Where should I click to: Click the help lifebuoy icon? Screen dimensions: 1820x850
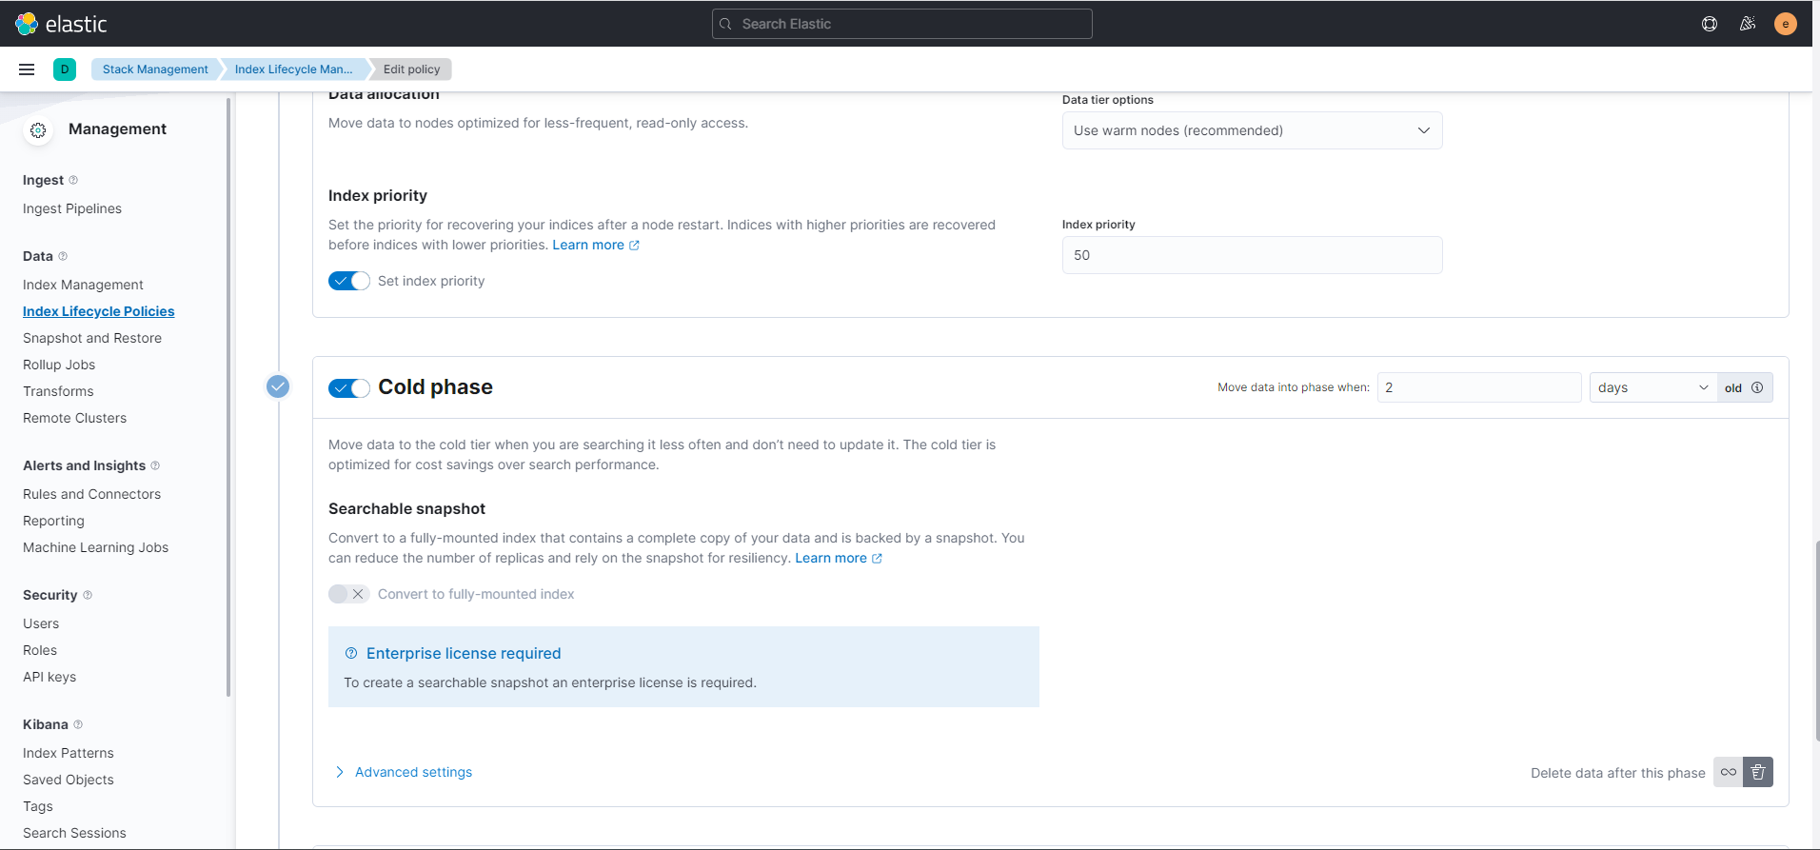click(1710, 24)
